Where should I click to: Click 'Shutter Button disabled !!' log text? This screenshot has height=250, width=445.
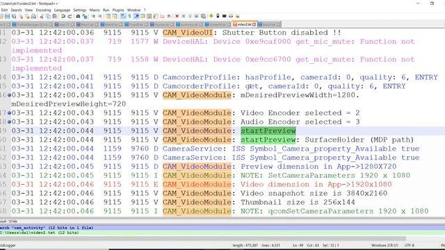pos(282,33)
